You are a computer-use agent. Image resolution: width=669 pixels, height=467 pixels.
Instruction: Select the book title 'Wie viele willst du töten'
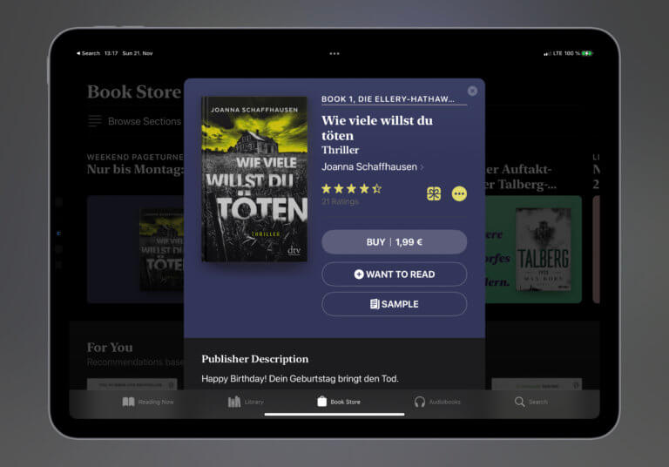pyautogui.click(x=377, y=128)
